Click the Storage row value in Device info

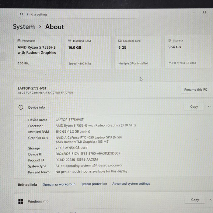(72, 148)
